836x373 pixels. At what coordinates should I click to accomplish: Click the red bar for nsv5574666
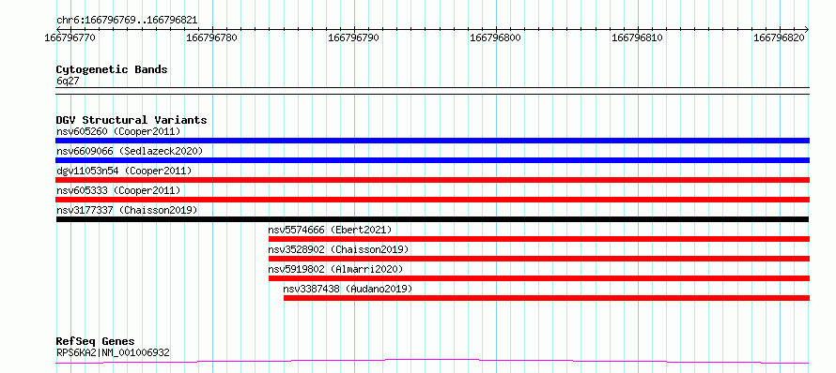click(539, 239)
